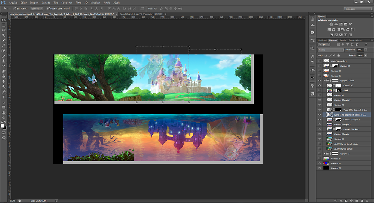This screenshot has width=374, height=203.
Task: Switch to the Canais tab
Action: tap(343, 40)
